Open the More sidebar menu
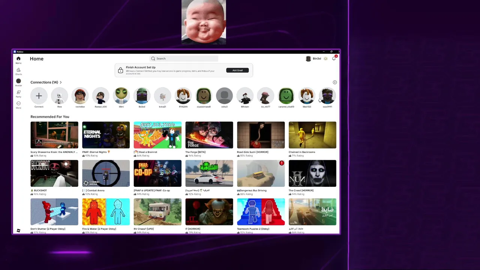 pyautogui.click(x=18, y=103)
